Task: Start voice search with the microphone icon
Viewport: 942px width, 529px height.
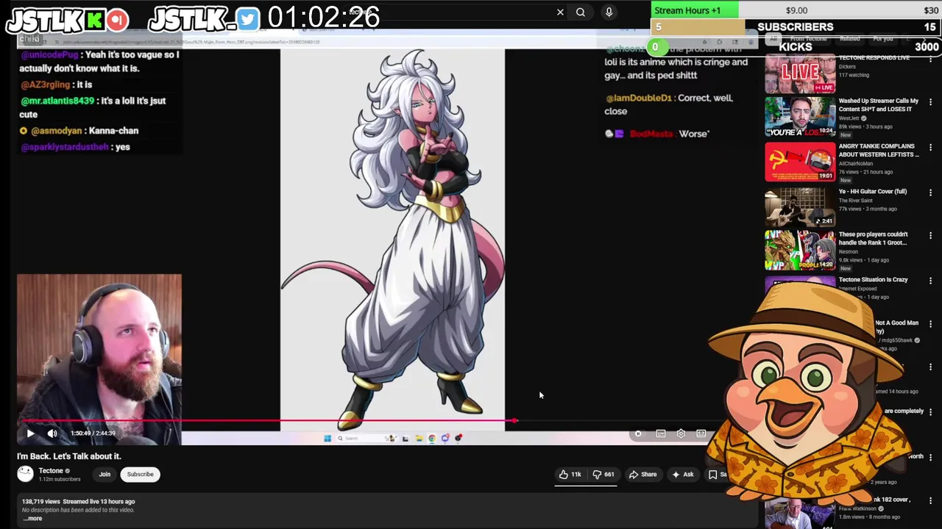Action: click(x=609, y=12)
